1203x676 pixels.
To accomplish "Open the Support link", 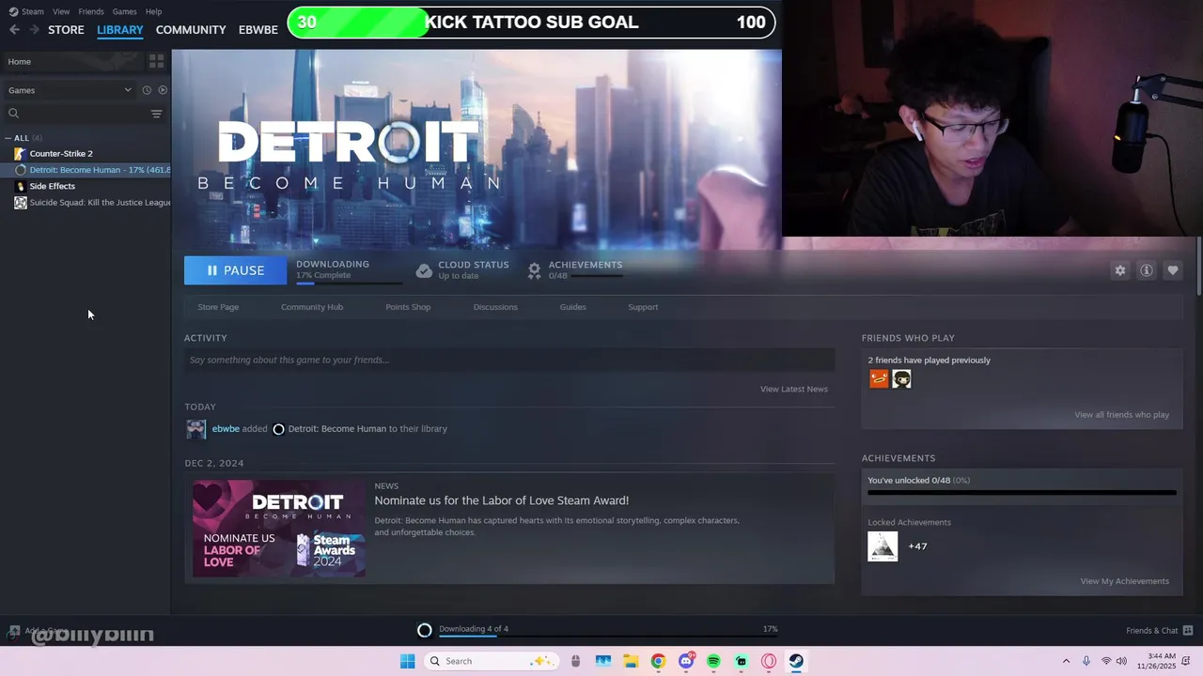I will (x=643, y=307).
